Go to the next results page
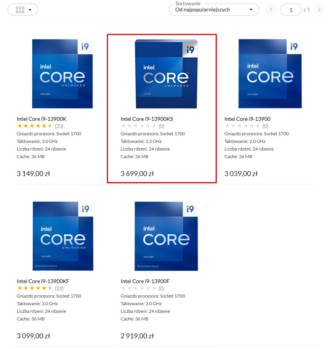This screenshot has width=329, height=349. pos(319,10)
